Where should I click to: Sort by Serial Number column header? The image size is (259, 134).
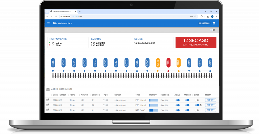(59, 95)
